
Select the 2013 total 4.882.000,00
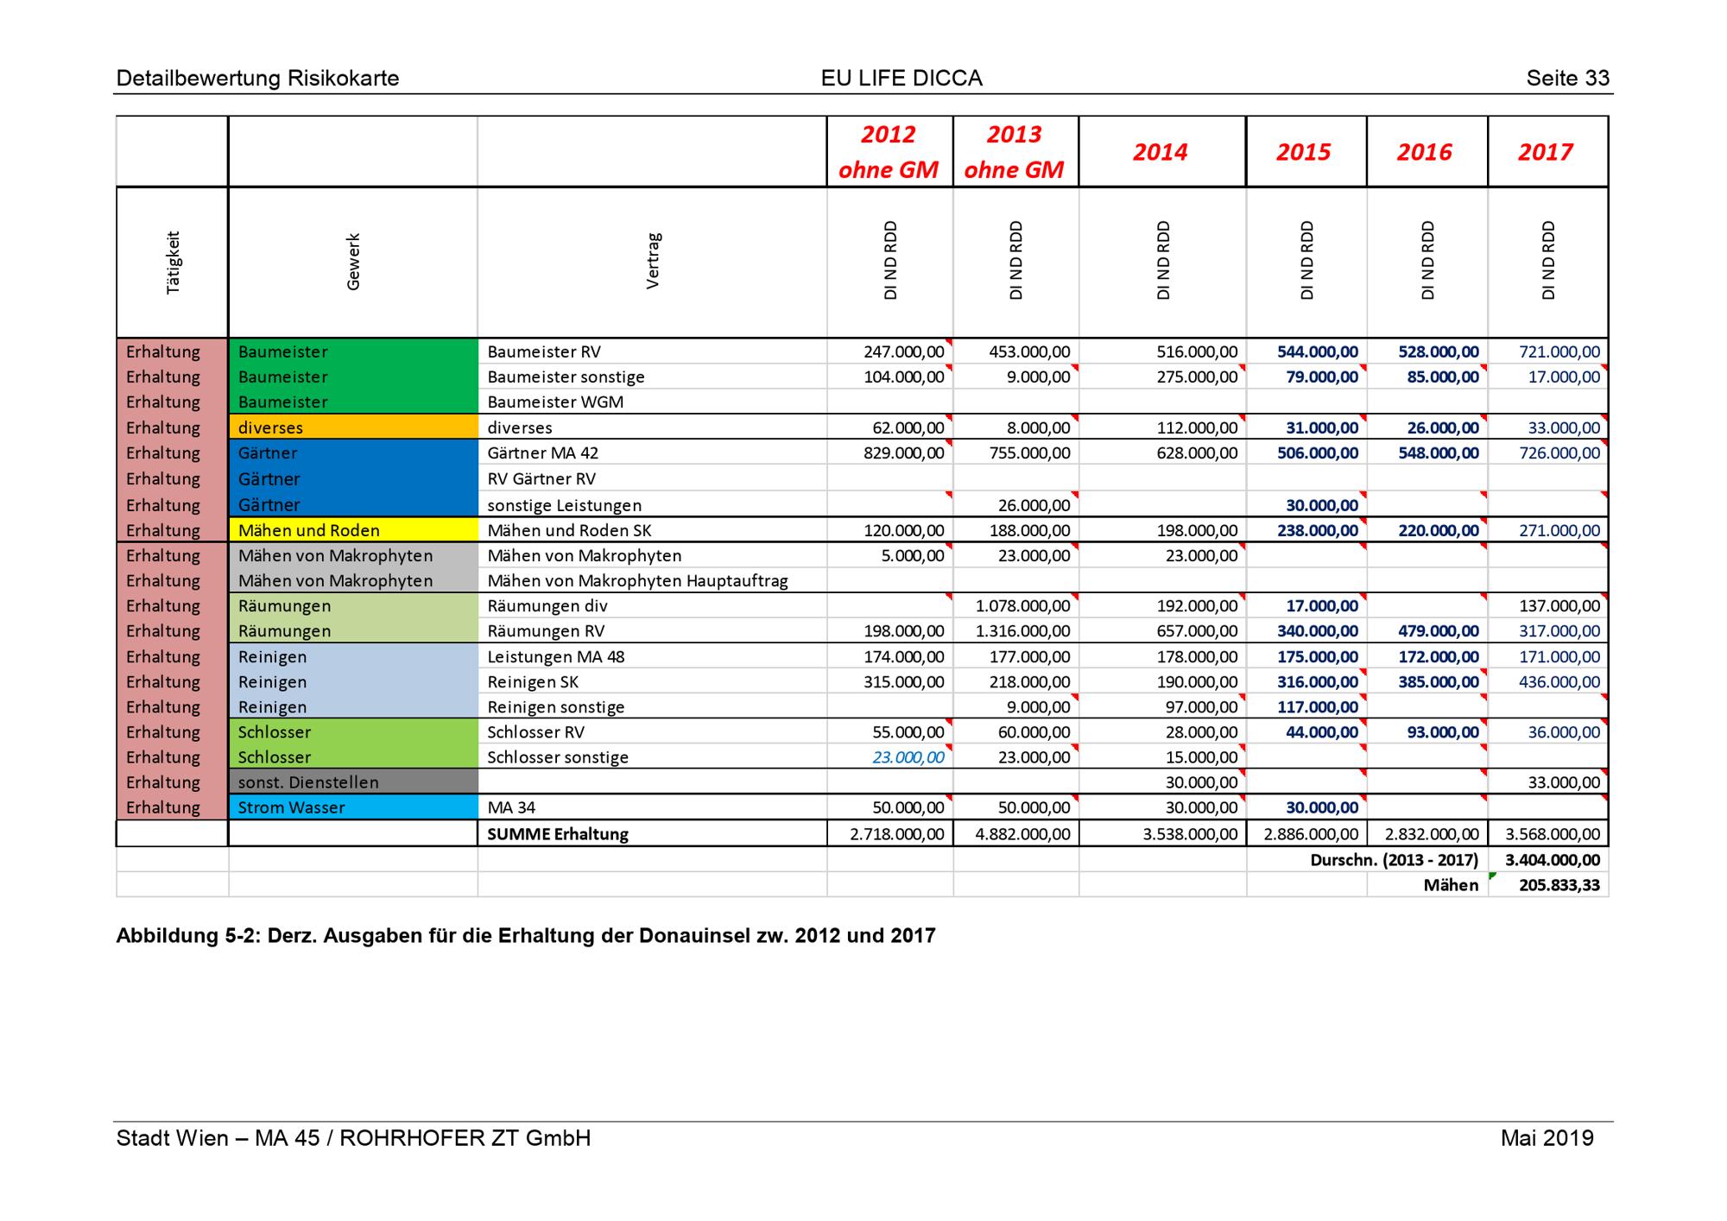(x=1022, y=834)
